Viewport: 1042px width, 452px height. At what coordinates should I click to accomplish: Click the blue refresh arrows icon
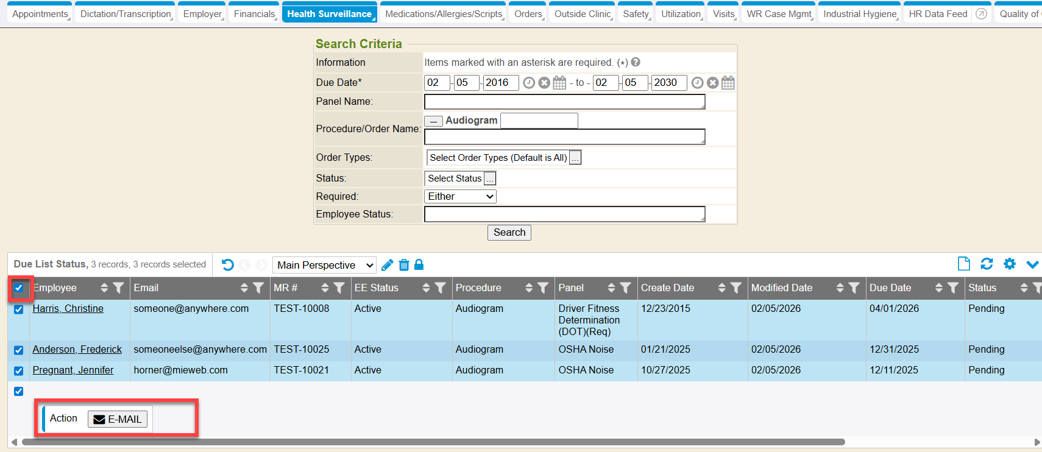click(x=987, y=264)
